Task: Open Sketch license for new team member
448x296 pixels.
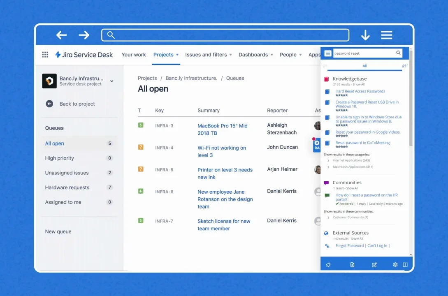Action: point(224,224)
